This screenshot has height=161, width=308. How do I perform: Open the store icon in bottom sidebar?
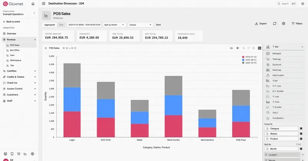coord(5,154)
